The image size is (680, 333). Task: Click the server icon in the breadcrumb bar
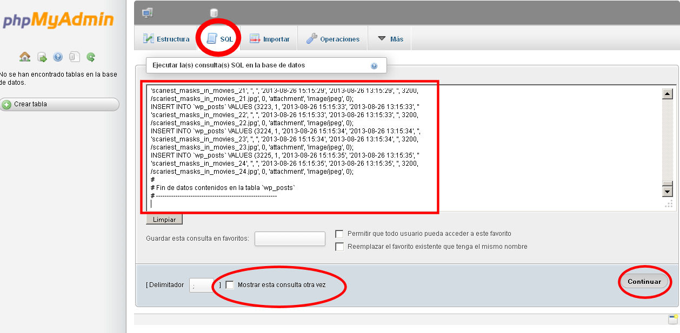click(147, 12)
